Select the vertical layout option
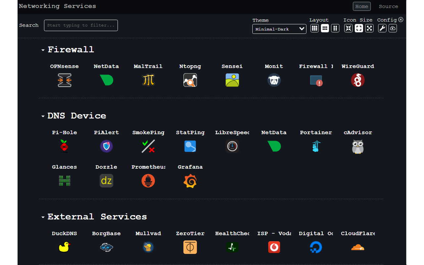424x265 pixels. [335, 28]
